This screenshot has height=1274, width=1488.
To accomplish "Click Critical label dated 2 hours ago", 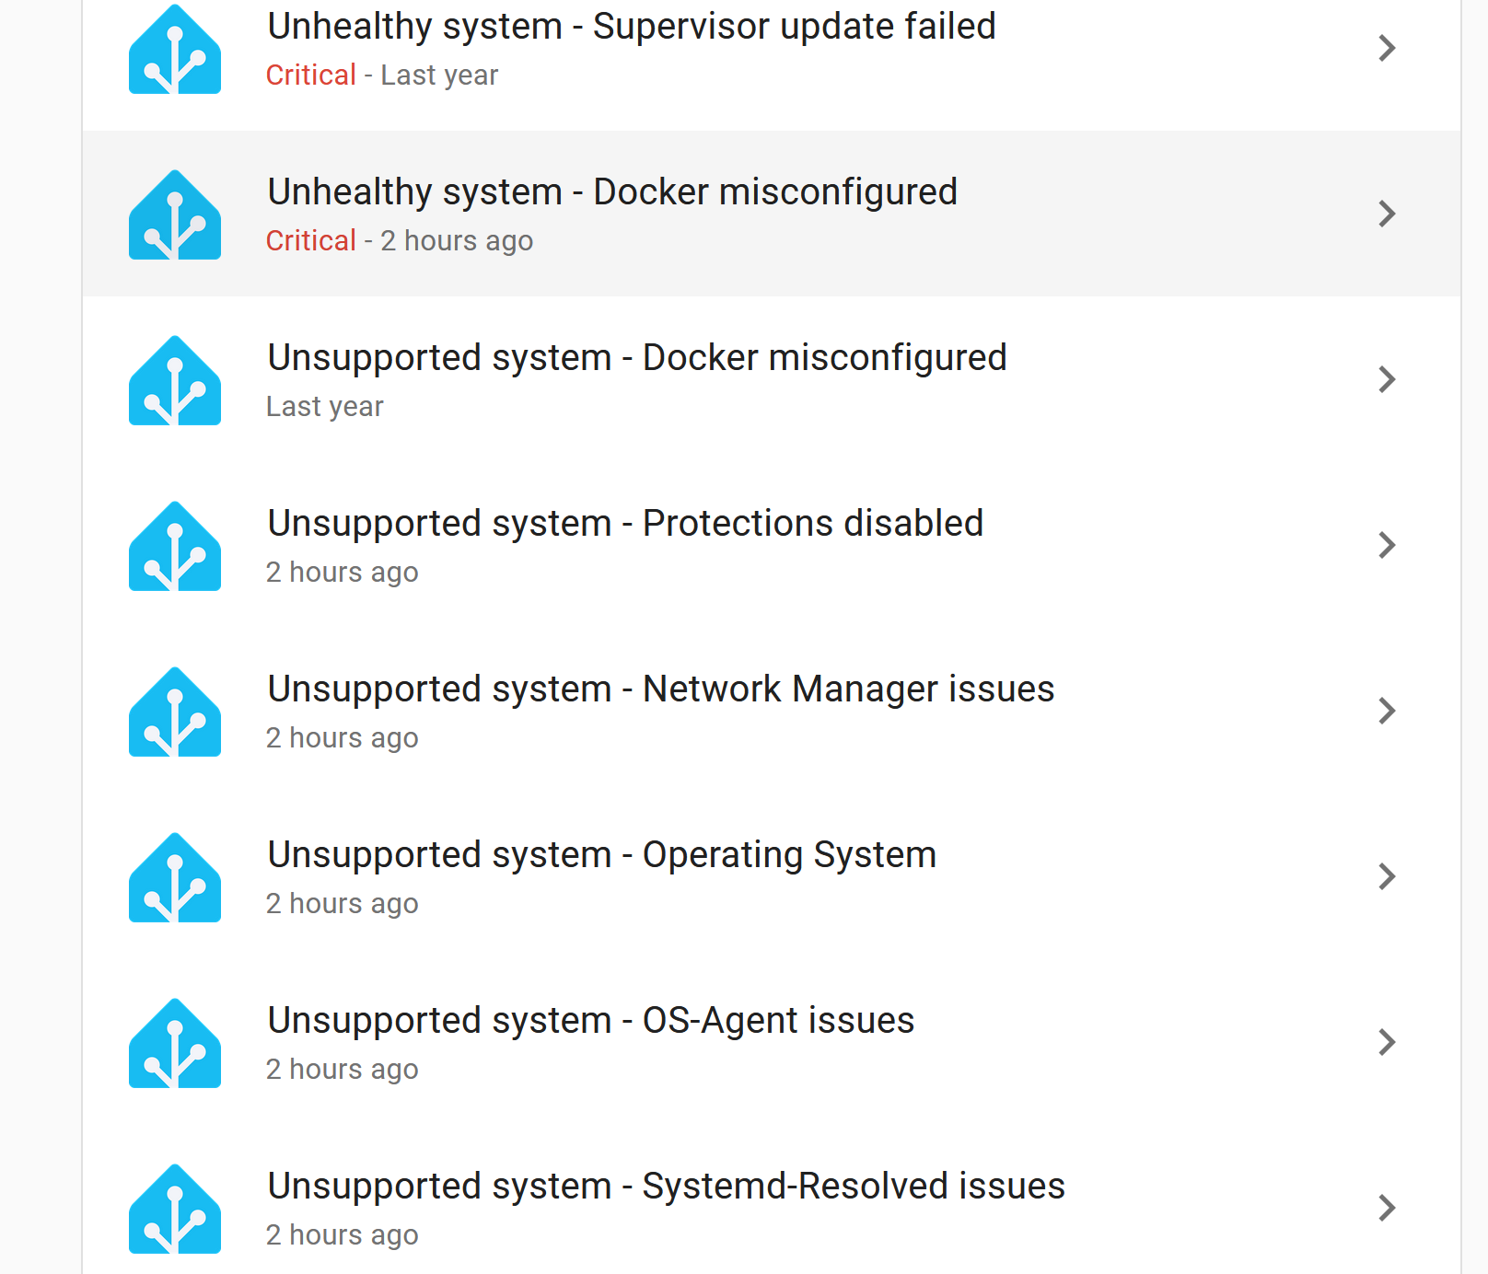I will pyautogui.click(x=310, y=241).
